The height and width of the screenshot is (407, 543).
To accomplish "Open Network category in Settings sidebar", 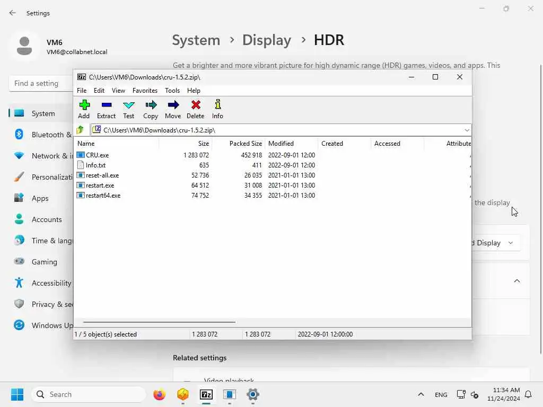I will [x=41, y=156].
